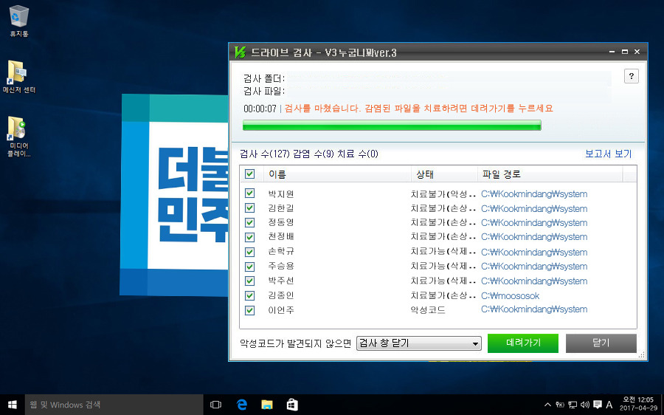Uncheck the 손학규 row checkbox
Viewport: 664px width, 415px height.
coord(250,251)
